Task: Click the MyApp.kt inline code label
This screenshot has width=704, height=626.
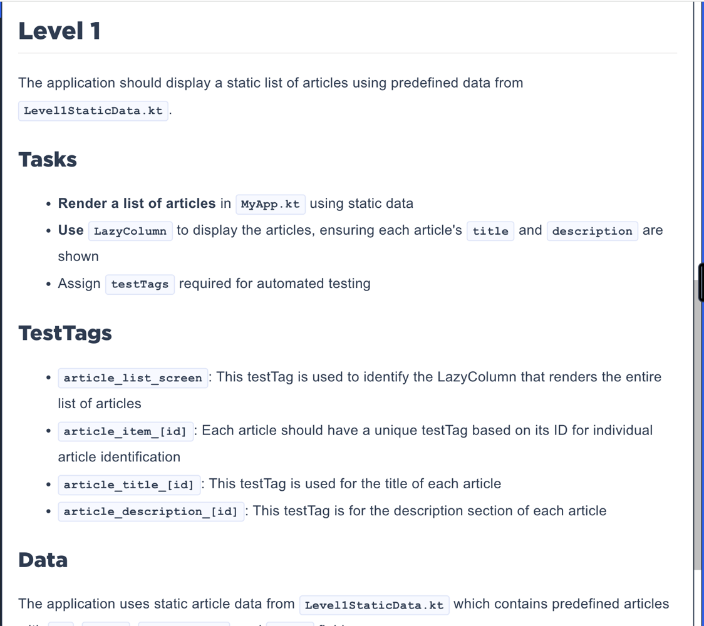Action: [270, 204]
